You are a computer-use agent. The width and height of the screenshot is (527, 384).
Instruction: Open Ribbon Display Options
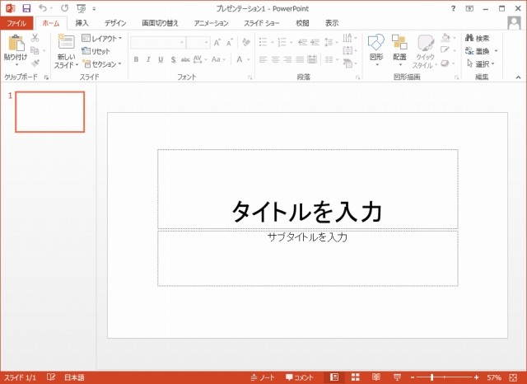click(469, 9)
